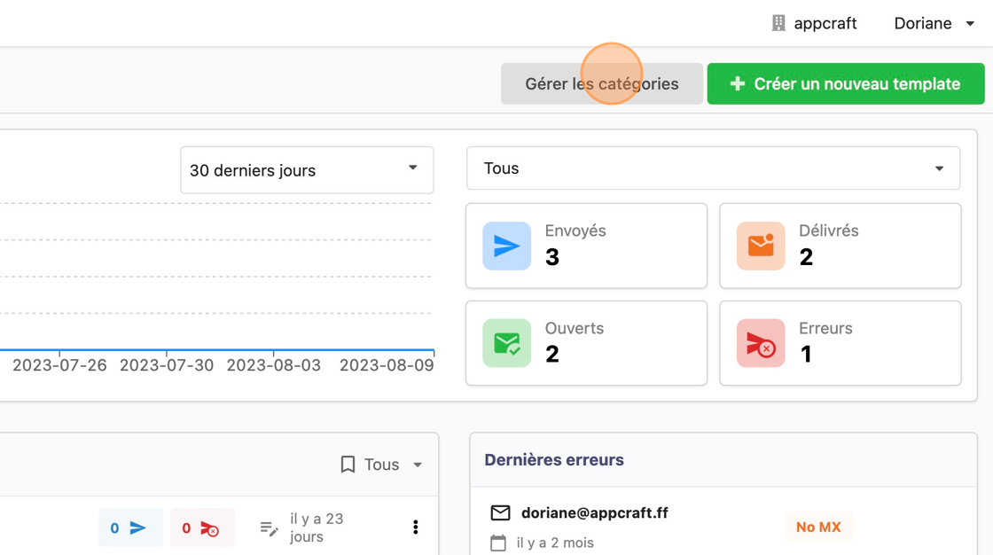Click the envelope icon next to doriane@appcraft.ff
This screenshot has width=993, height=555.
pyautogui.click(x=500, y=513)
